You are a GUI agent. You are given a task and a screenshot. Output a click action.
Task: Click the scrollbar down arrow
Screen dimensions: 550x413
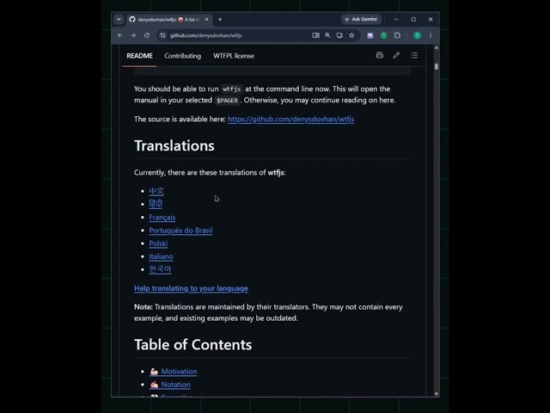click(x=437, y=394)
